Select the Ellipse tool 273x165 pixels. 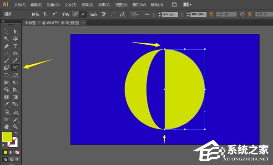(x=15, y=53)
